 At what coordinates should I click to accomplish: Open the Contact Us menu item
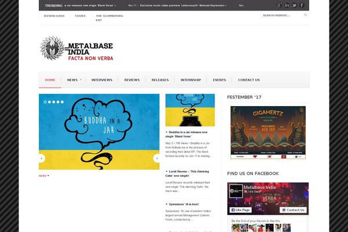click(249, 80)
